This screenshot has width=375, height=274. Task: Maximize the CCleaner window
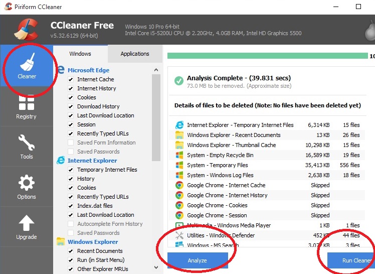point(358,7)
